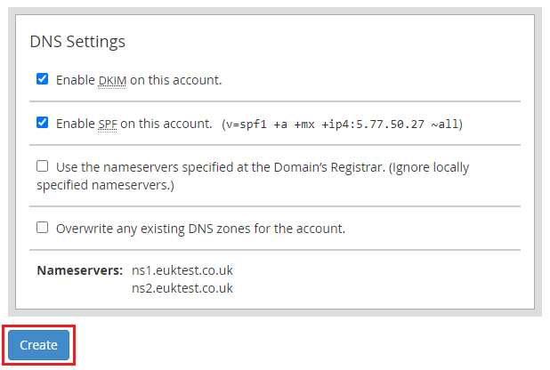550x370 pixels.
Task: Click the DNS Settings heading
Action: (77, 41)
